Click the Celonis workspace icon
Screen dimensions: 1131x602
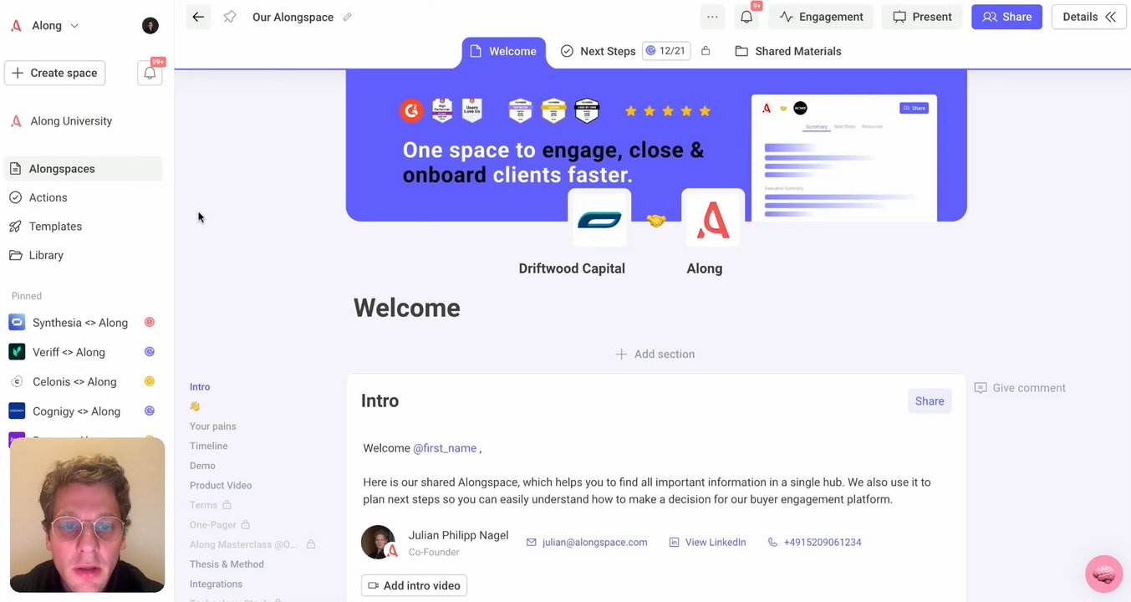pos(17,381)
